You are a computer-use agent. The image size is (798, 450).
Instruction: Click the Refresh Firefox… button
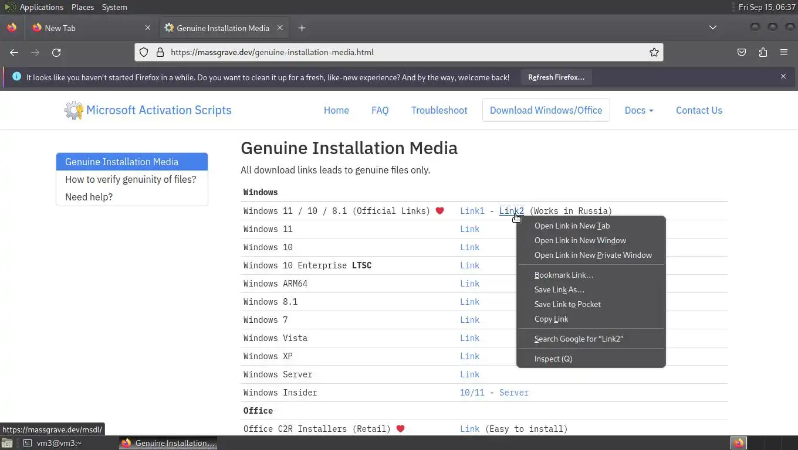556,77
